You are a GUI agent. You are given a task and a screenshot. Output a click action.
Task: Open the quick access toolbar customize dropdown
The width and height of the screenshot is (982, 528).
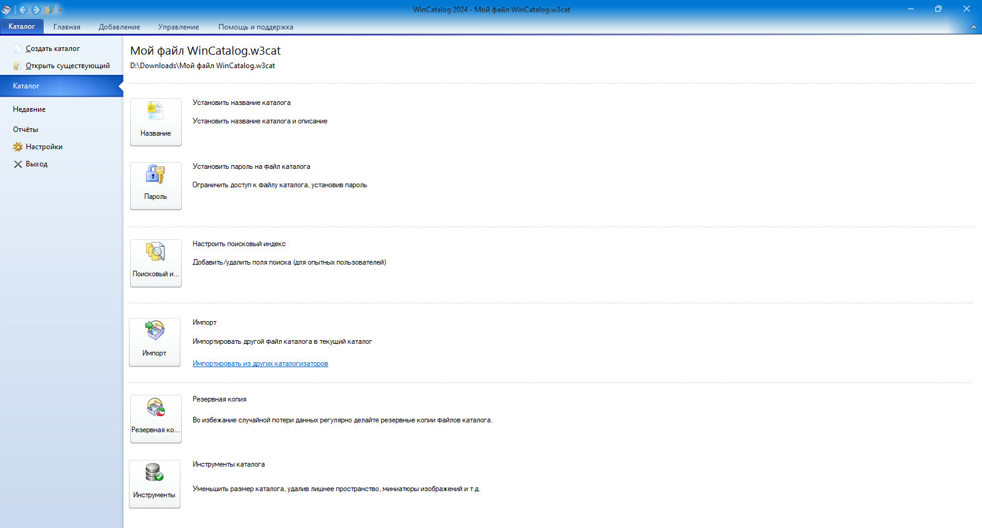coord(60,10)
